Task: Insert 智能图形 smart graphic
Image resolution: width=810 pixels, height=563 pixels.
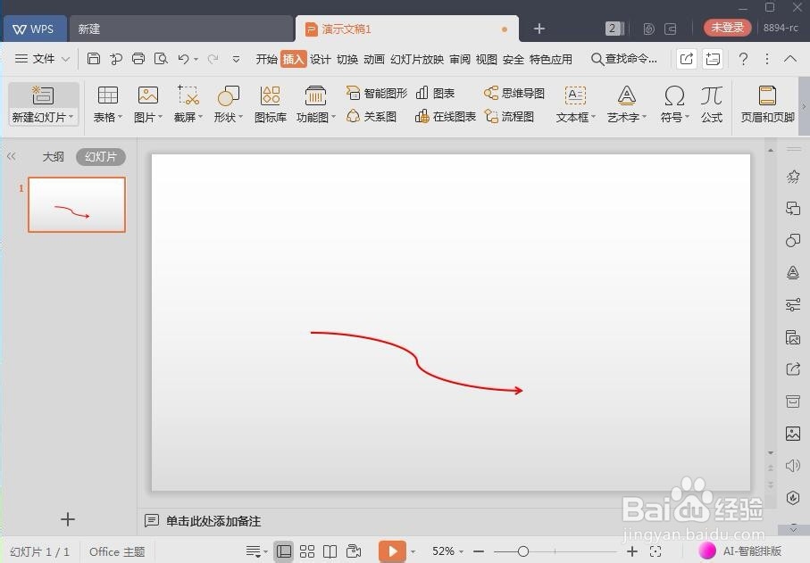Action: coord(376,93)
